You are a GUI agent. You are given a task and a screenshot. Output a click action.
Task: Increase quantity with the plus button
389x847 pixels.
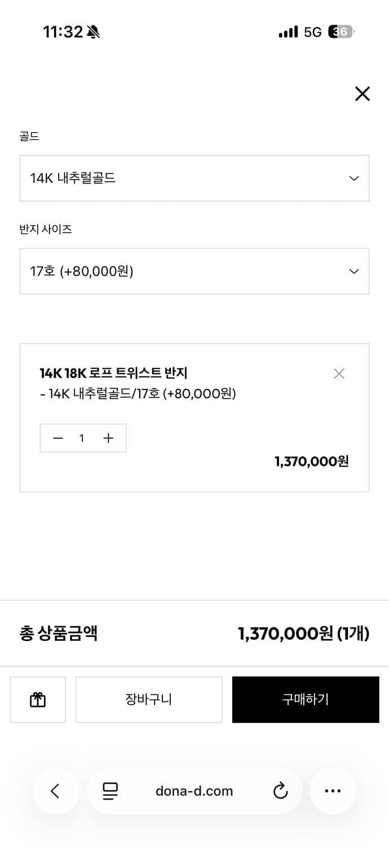click(108, 438)
